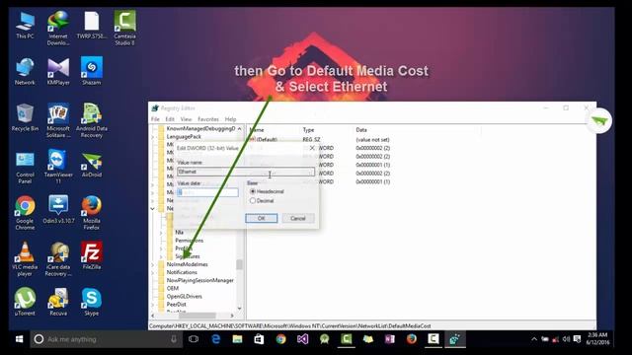Open Mozilla Firefox desktop shortcut
This screenshot has height=355, width=632.
(x=92, y=213)
